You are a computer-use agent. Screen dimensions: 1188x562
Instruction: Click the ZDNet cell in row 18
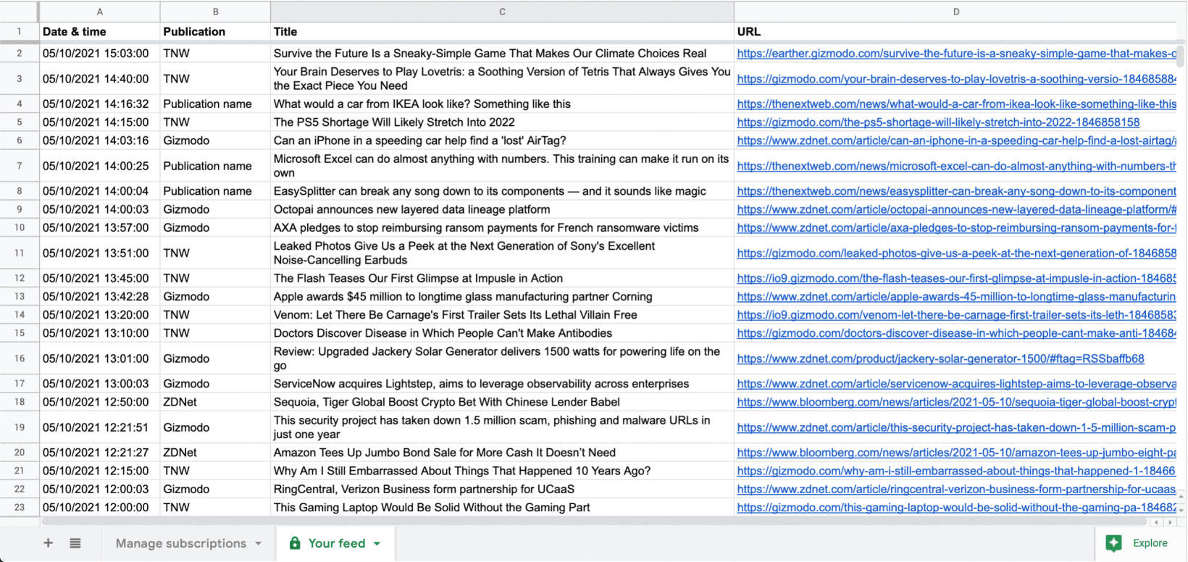tap(216, 402)
